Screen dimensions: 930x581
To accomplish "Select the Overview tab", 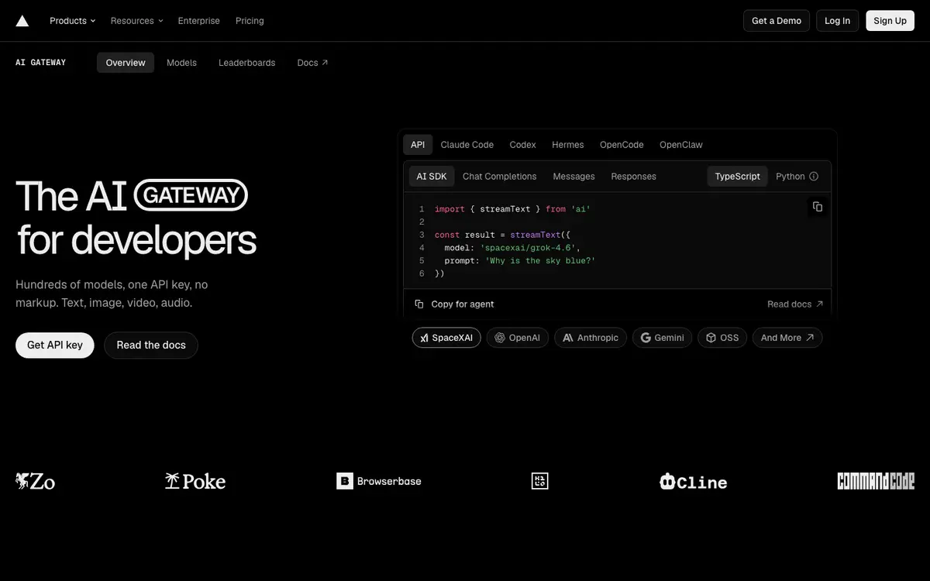I will point(126,63).
